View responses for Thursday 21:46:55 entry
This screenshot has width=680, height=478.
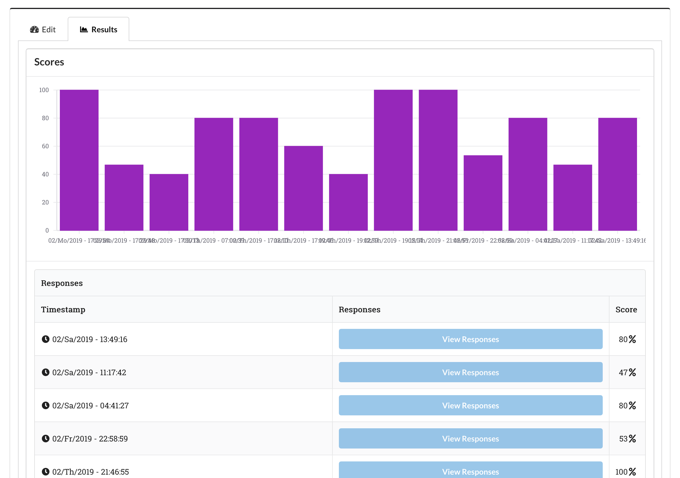pyautogui.click(x=470, y=471)
